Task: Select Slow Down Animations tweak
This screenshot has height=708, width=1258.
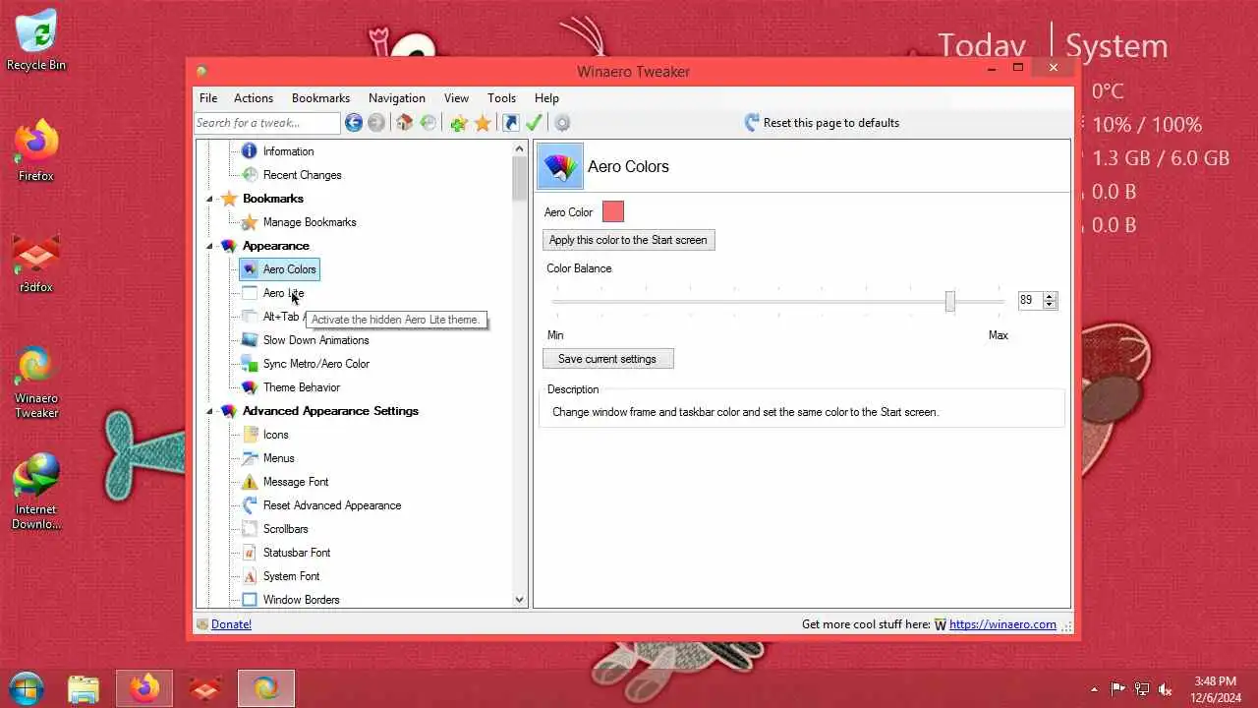Action: [315, 340]
